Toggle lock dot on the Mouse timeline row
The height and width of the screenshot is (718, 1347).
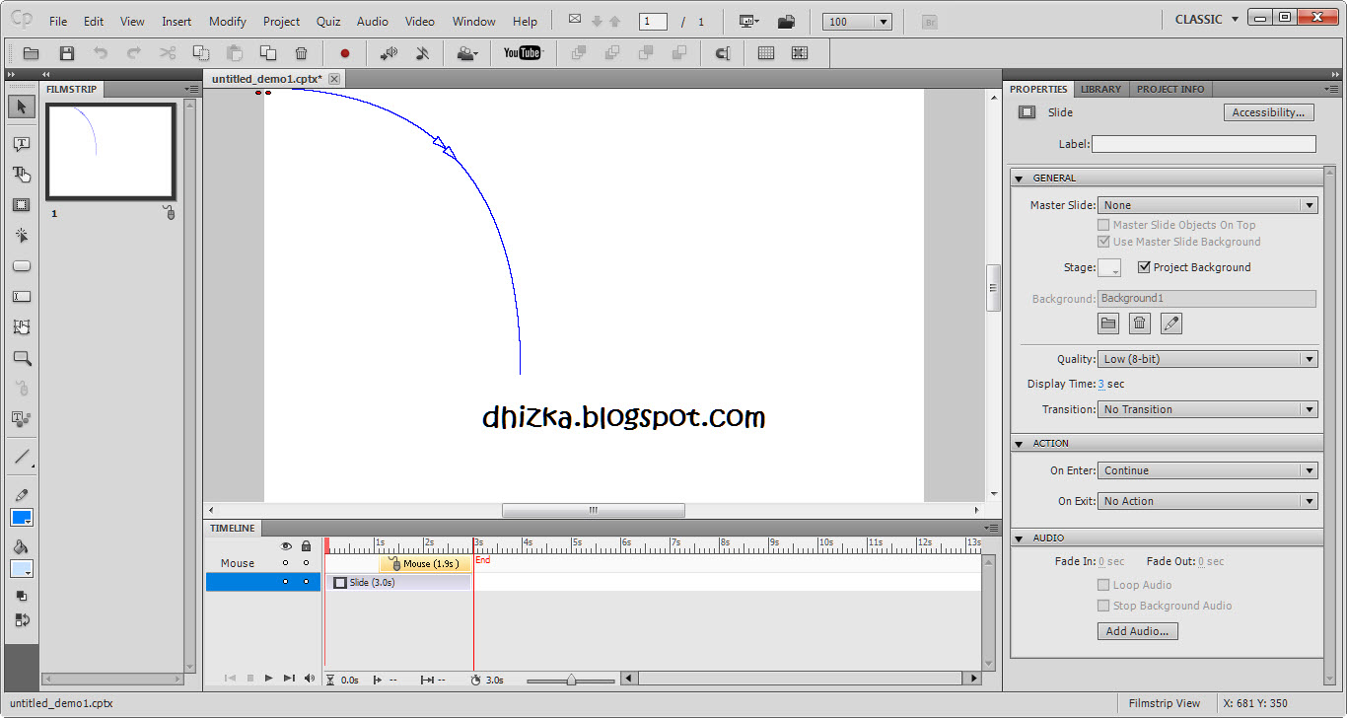tap(306, 563)
